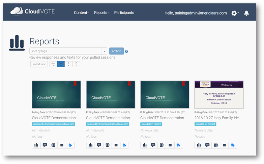The image size is (264, 164).
Task: Open thumbnail of 6/4/2018 CloudVOTE session
Action: pos(111,95)
